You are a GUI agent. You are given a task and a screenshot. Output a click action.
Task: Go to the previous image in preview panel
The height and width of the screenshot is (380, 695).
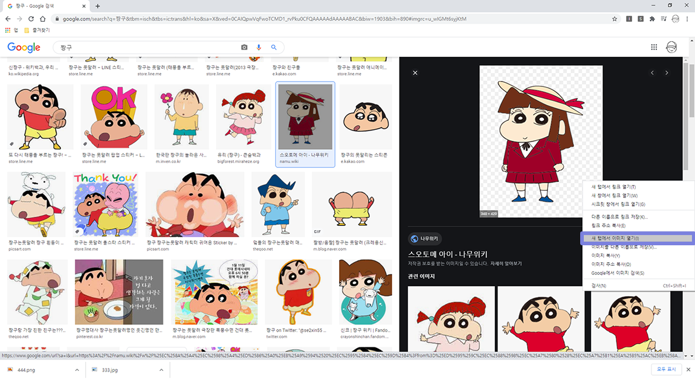click(x=652, y=72)
